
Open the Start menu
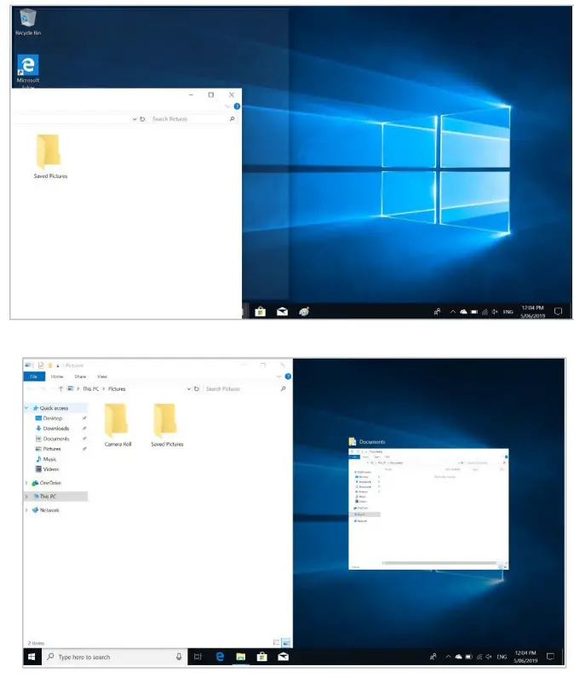32,657
